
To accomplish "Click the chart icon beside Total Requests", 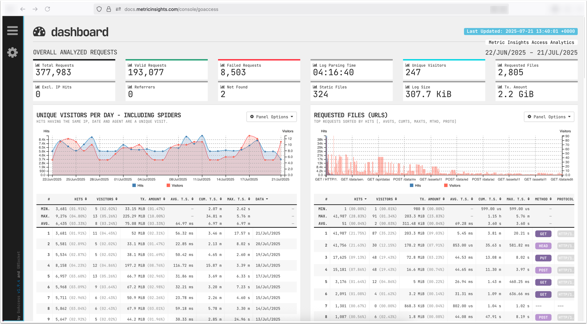I will pyautogui.click(x=38, y=65).
